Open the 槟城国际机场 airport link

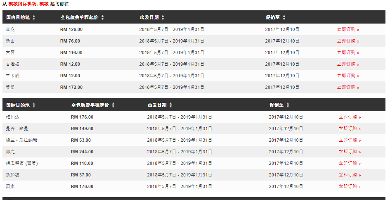point(22,4)
